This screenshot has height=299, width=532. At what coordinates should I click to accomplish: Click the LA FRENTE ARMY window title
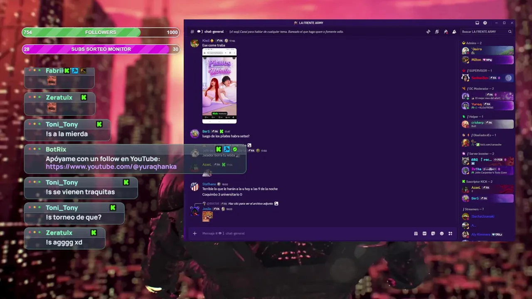(311, 23)
